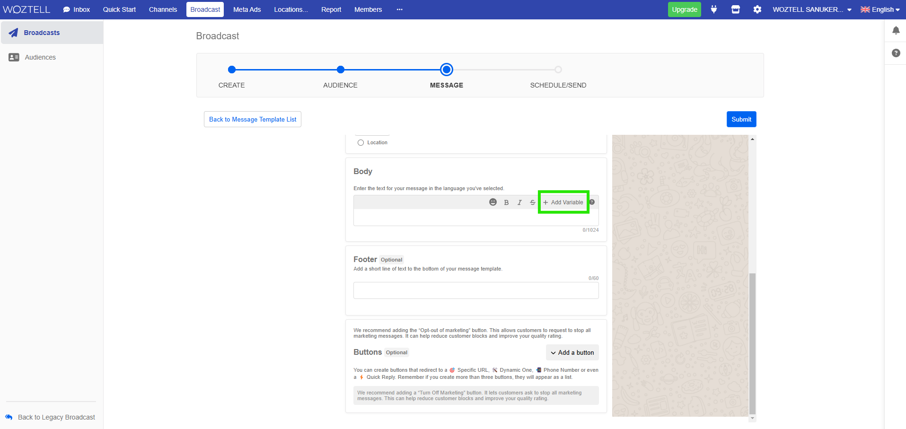Open body text formatting help tooltip
The image size is (906, 429).
pos(592,202)
